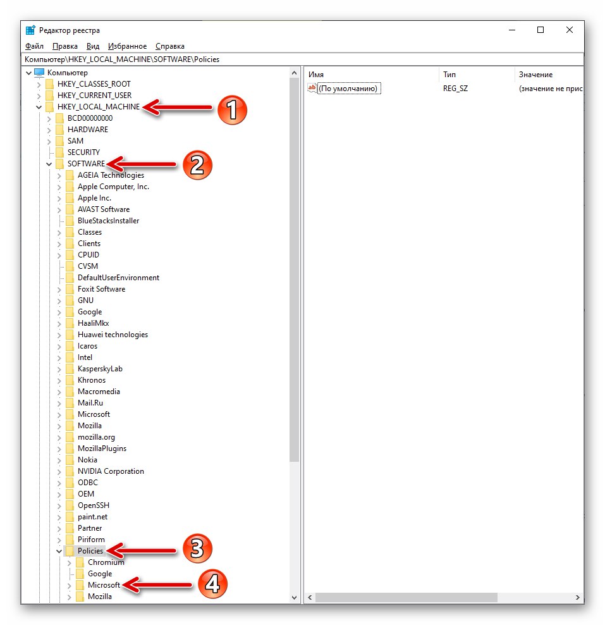Image resolution: width=605 pixels, height=625 pixels.
Task: Click the folder icon next to paint.net
Action: coord(70,517)
